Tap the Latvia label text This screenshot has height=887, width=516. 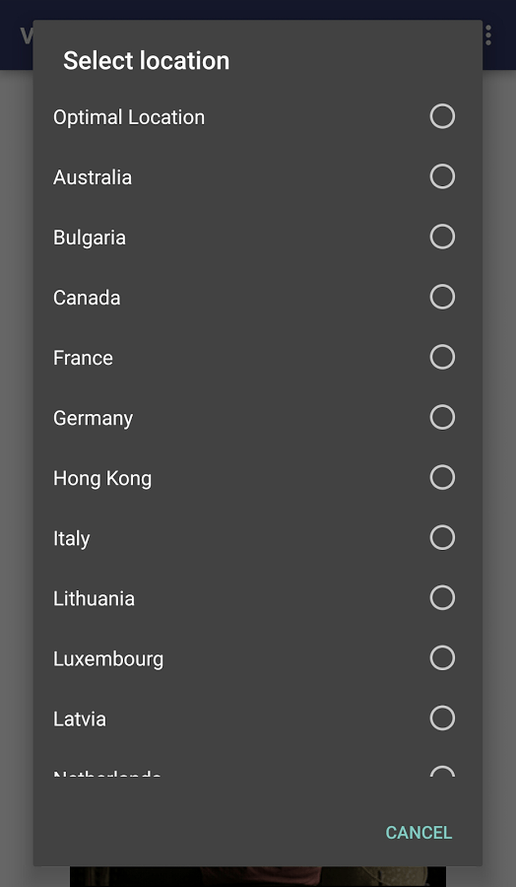(80, 719)
